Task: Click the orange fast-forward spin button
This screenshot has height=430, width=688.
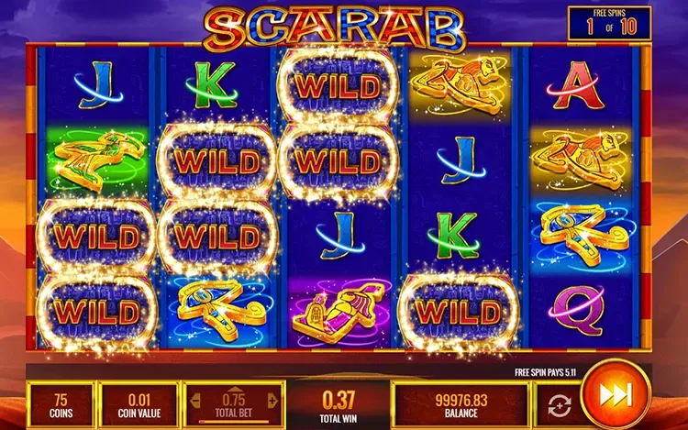Action: tap(616, 394)
